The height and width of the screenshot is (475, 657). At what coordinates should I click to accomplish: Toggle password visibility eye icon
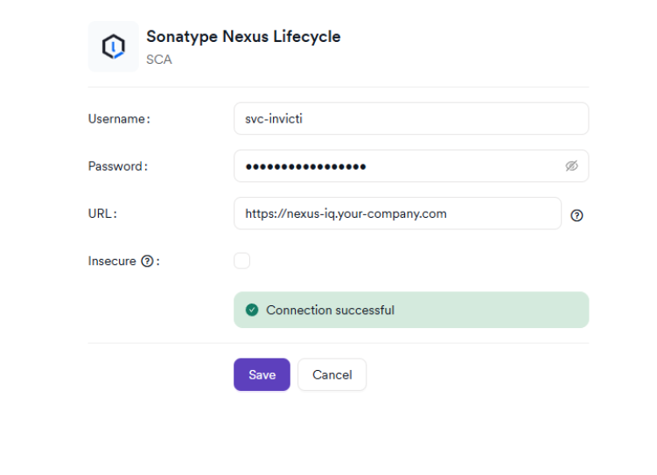point(571,166)
